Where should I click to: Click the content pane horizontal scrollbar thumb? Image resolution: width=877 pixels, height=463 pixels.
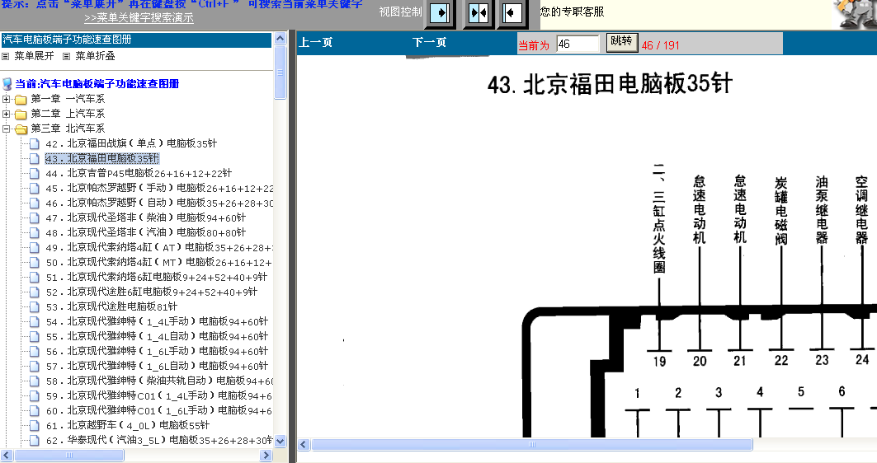[x=532, y=445]
